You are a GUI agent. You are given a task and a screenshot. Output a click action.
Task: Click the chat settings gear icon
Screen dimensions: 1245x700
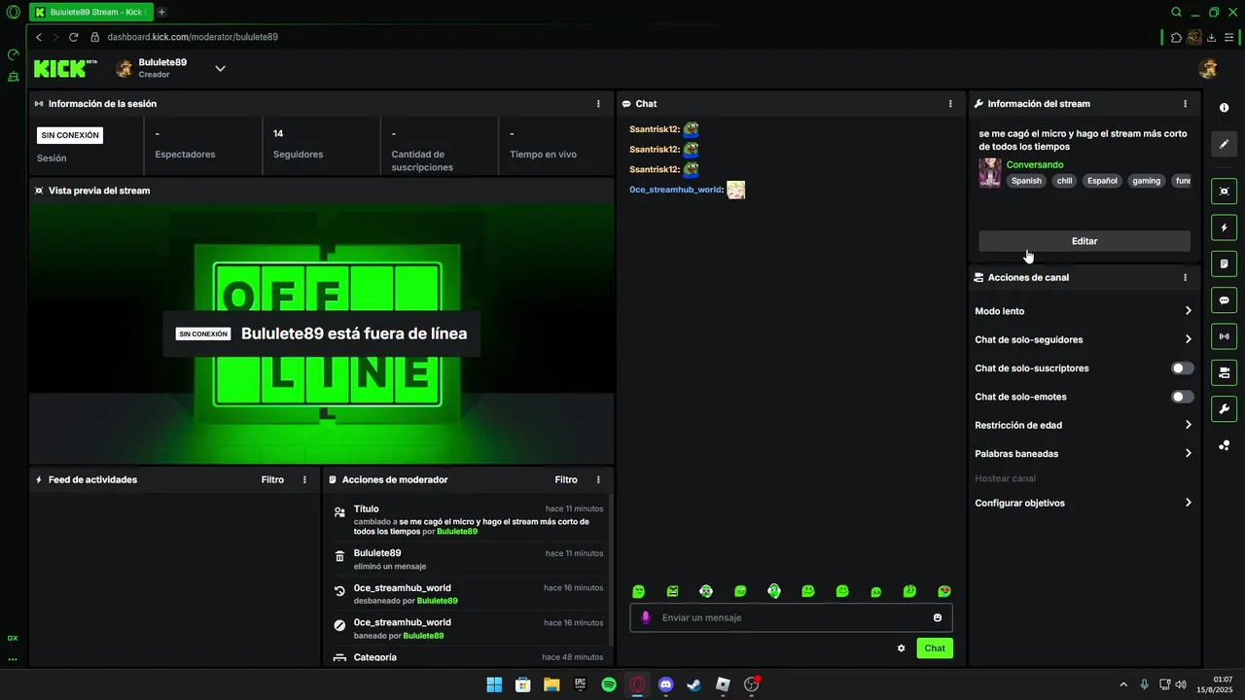click(901, 648)
